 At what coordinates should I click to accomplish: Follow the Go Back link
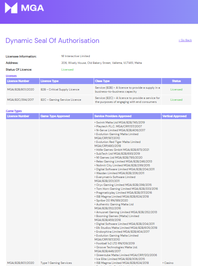point(185,40)
